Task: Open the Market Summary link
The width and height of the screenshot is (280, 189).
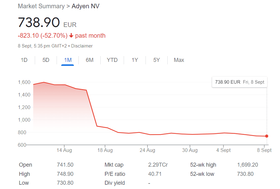Action: pyautogui.click(x=41, y=6)
